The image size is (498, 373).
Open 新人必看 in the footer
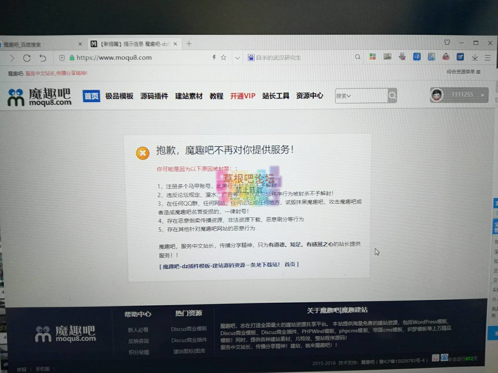click(138, 330)
